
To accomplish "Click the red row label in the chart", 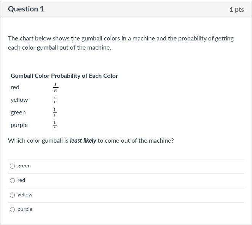I will [15, 87].
